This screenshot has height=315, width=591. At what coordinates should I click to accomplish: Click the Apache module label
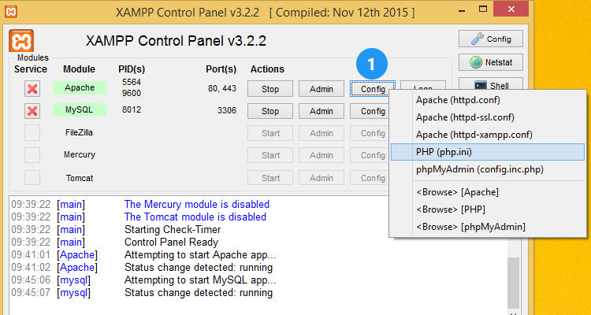(x=80, y=87)
